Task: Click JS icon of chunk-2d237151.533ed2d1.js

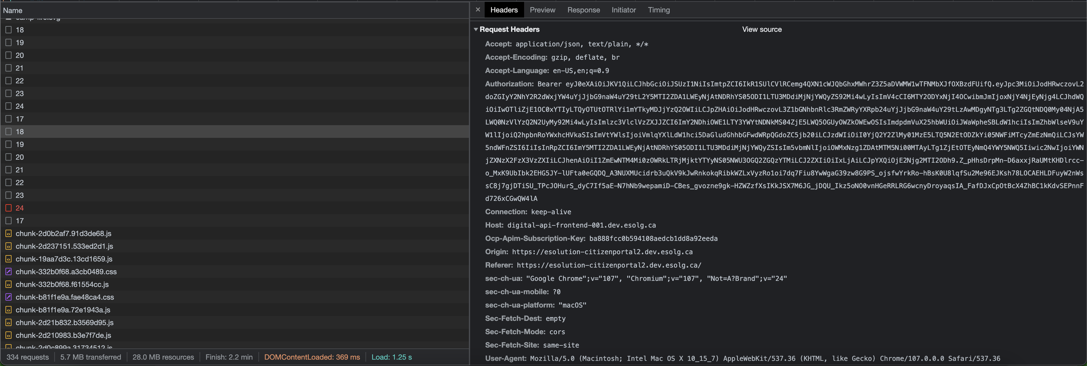Action: pos(8,246)
